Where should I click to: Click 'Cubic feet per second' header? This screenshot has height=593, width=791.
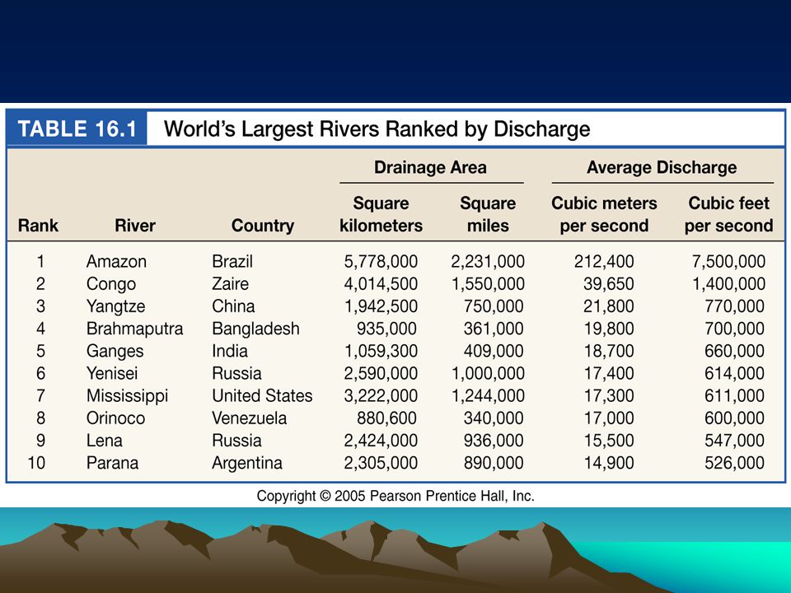(728, 214)
